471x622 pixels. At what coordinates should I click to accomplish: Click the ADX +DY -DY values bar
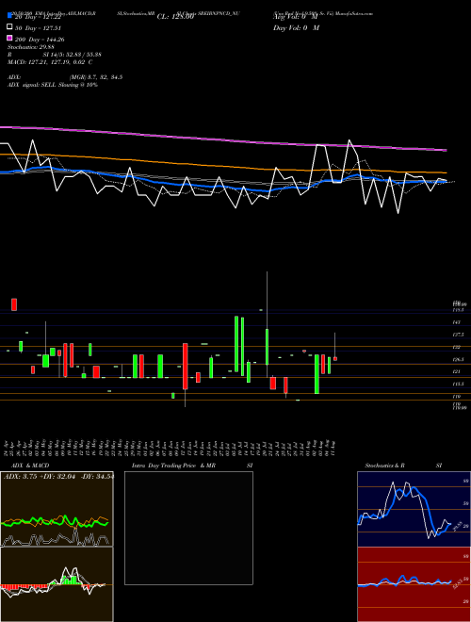(58, 477)
